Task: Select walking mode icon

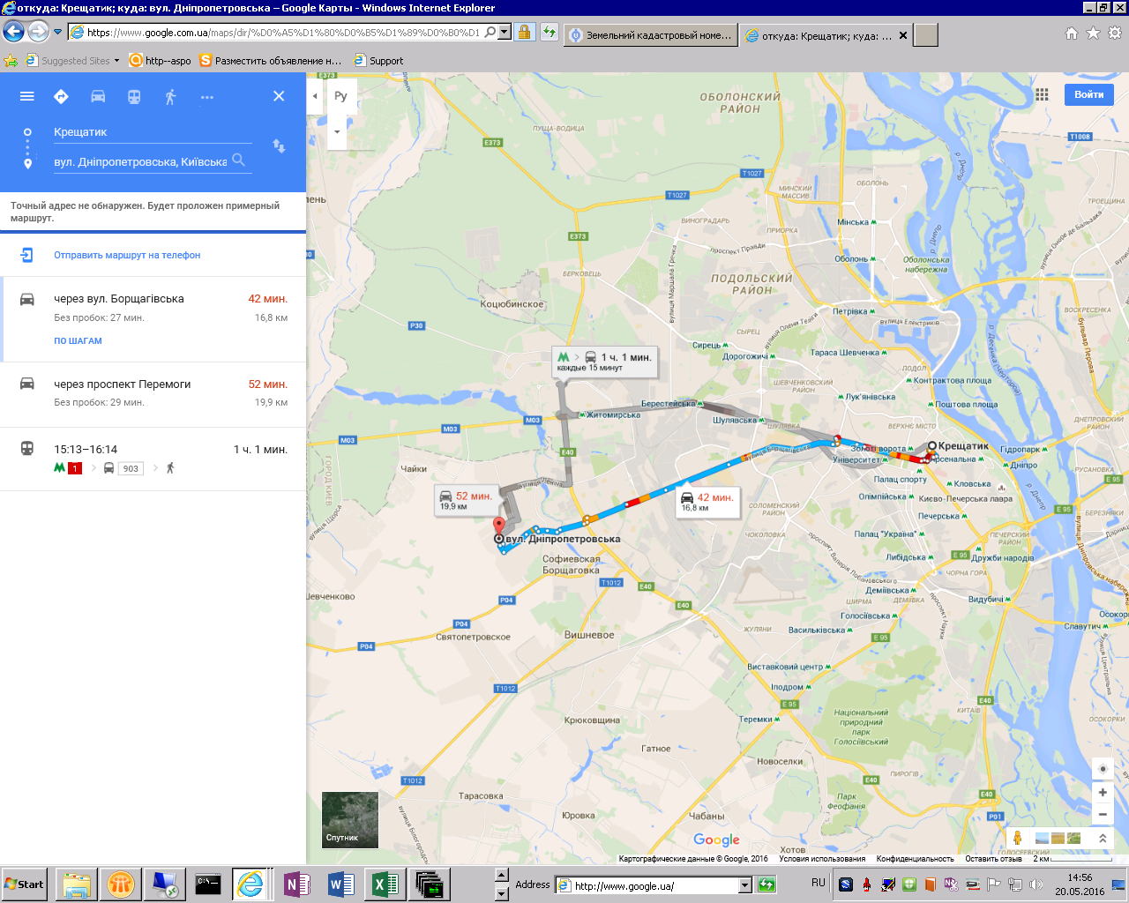Action: point(170,96)
